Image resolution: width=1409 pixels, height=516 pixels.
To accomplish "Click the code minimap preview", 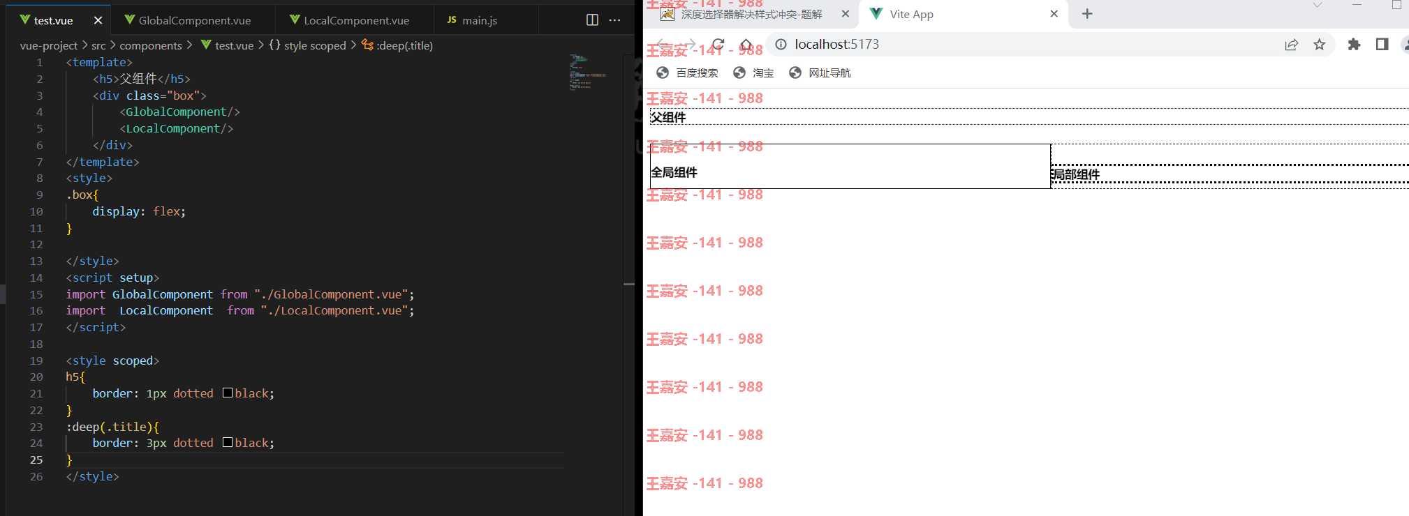I will (587, 73).
